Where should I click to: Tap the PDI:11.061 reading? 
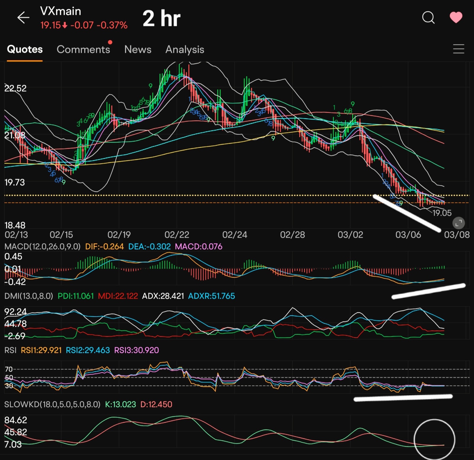pyautogui.click(x=76, y=296)
